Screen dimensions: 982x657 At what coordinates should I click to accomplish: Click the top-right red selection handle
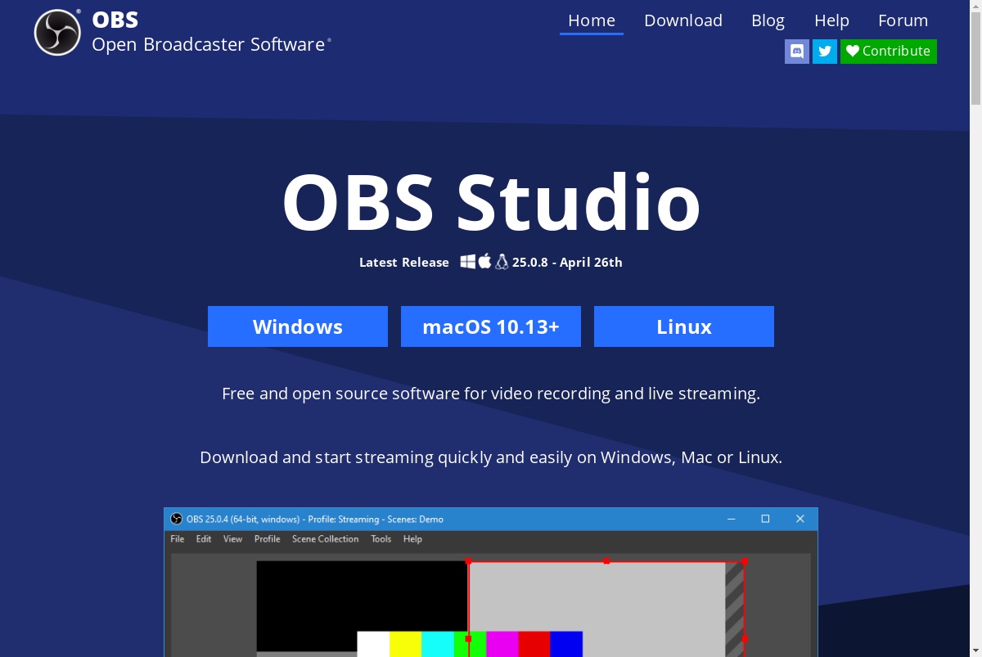(x=745, y=561)
